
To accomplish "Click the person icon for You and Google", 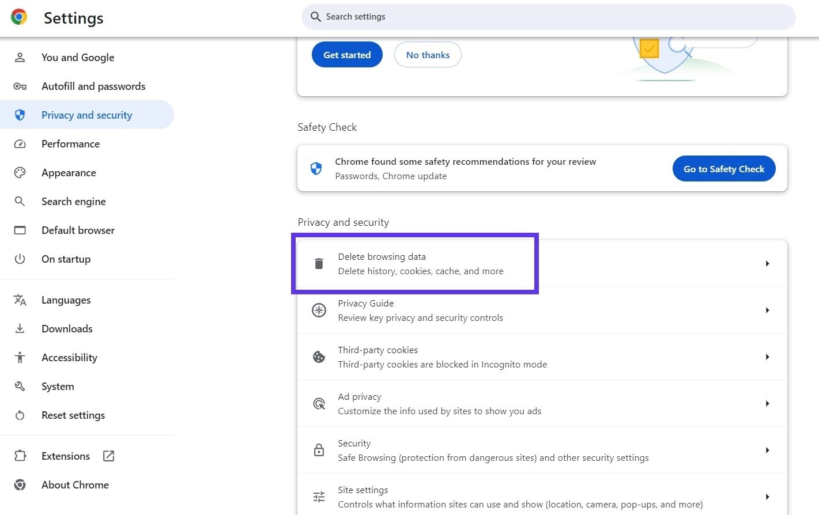I will pos(20,57).
